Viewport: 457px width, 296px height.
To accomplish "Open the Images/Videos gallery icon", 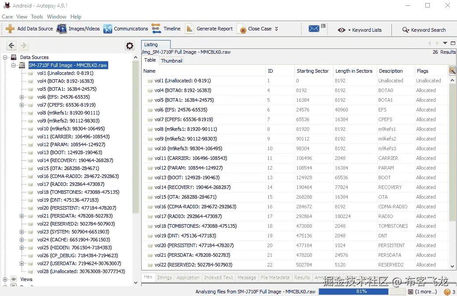I will point(62,29).
